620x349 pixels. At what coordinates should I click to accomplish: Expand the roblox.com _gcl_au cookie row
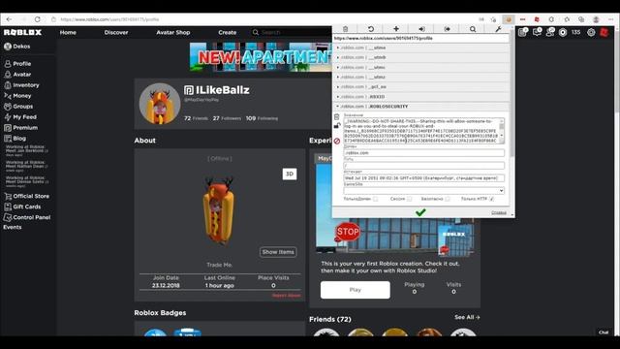pos(421,86)
